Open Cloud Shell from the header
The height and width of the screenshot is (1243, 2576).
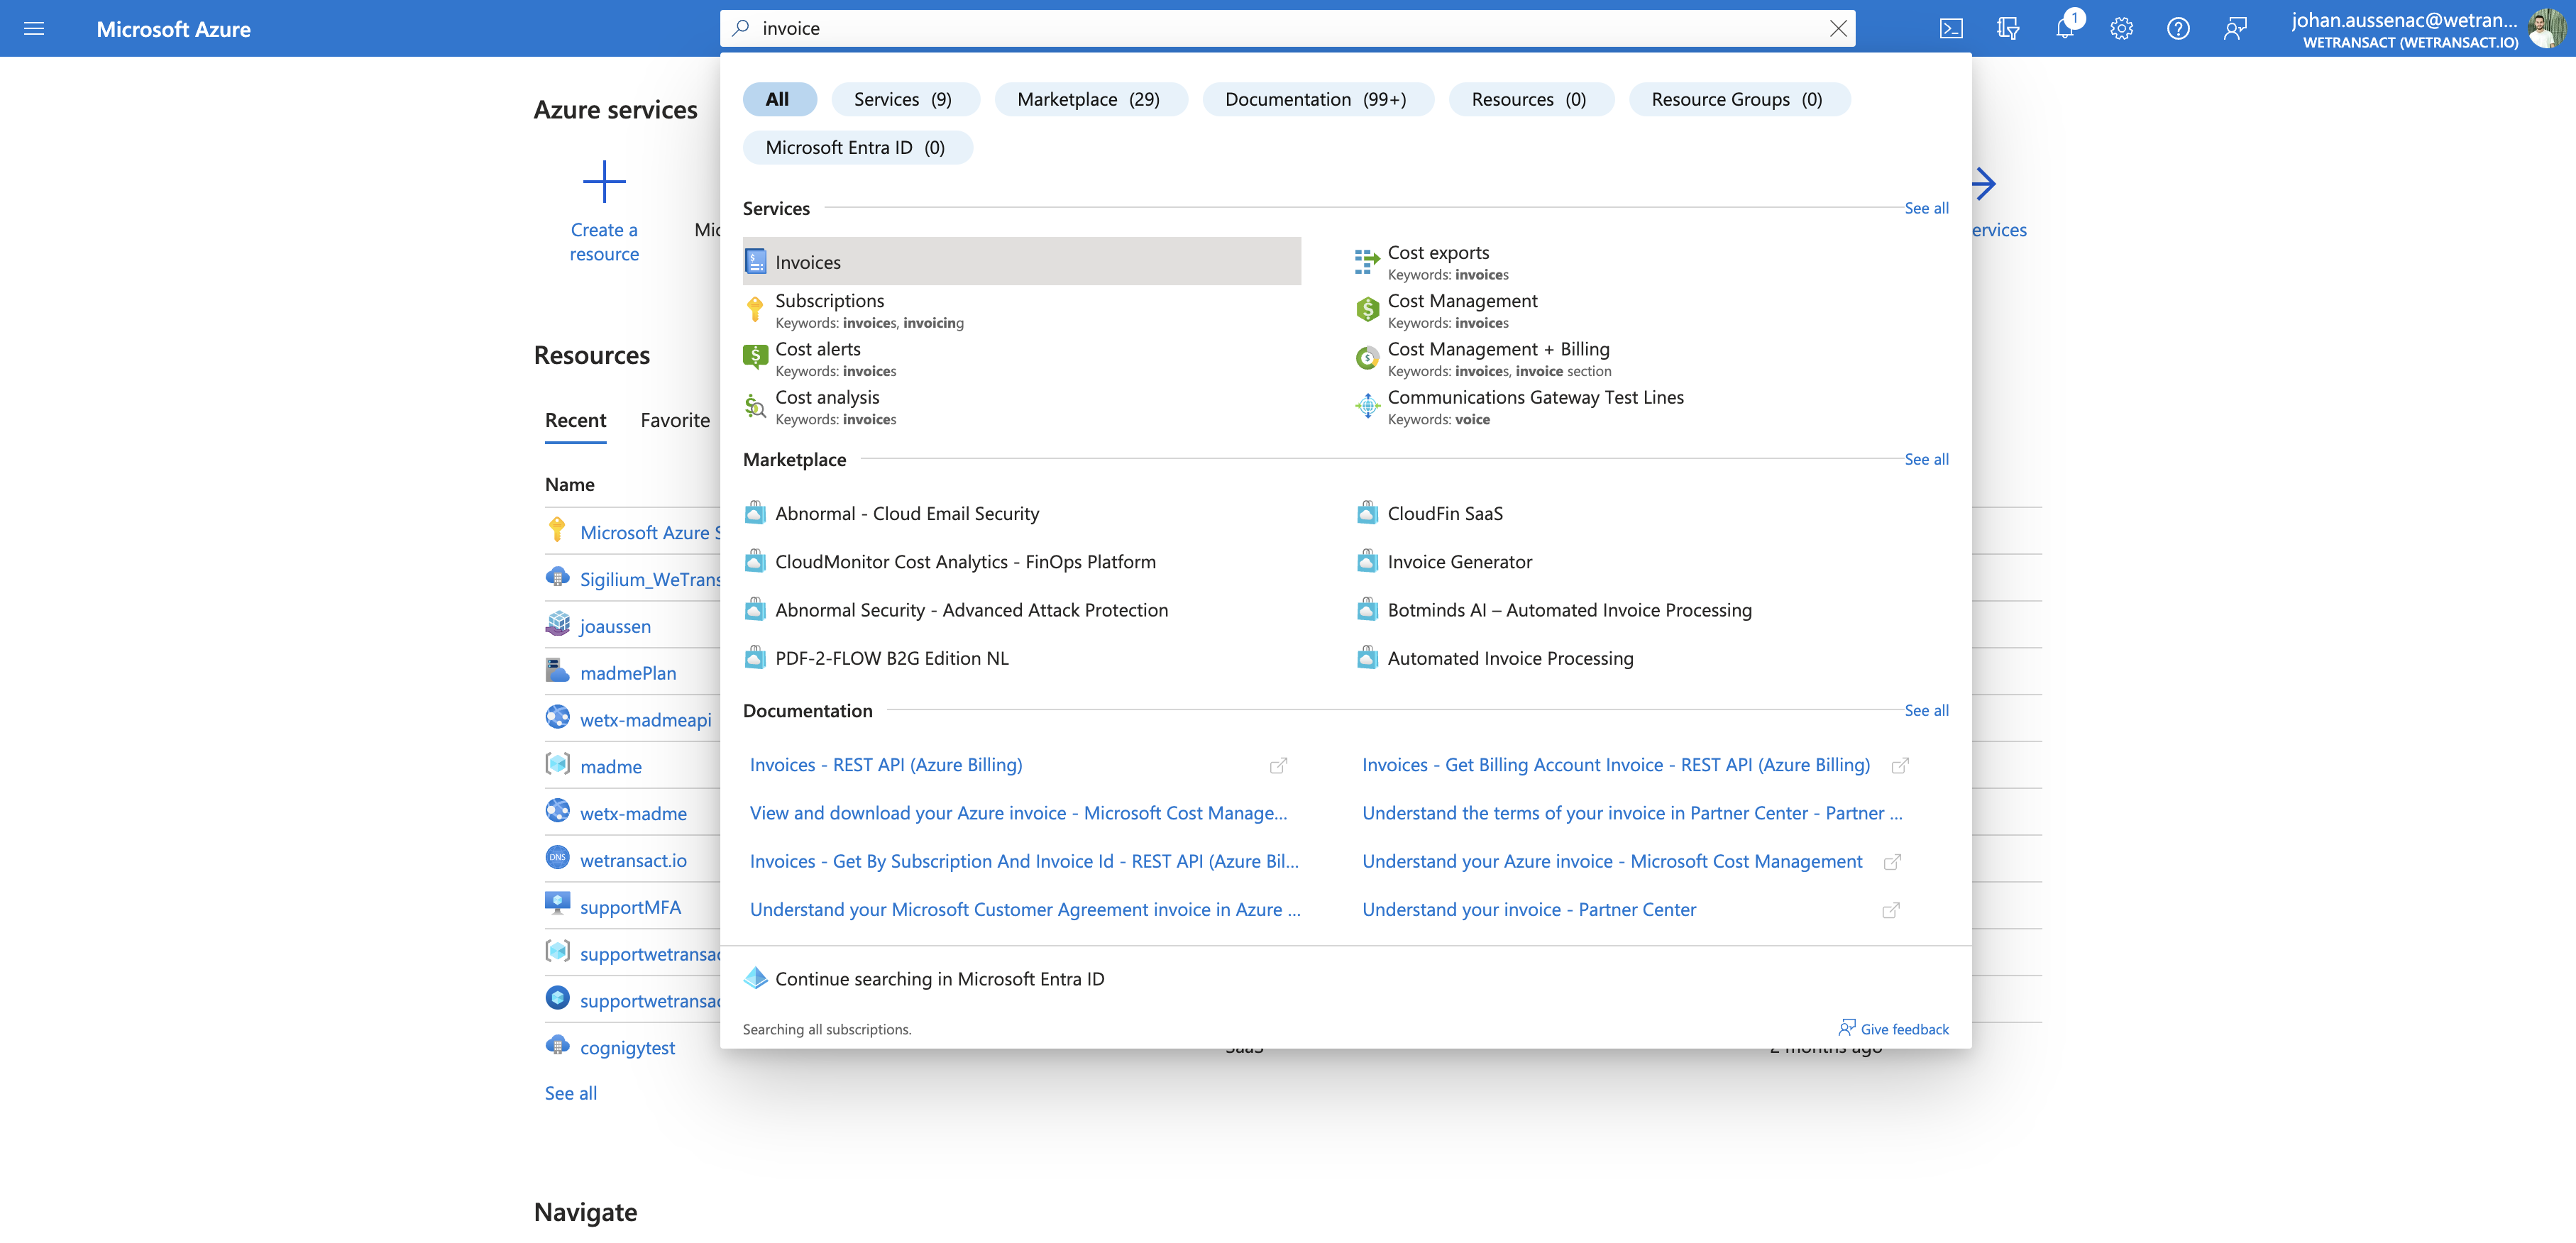tap(1951, 28)
